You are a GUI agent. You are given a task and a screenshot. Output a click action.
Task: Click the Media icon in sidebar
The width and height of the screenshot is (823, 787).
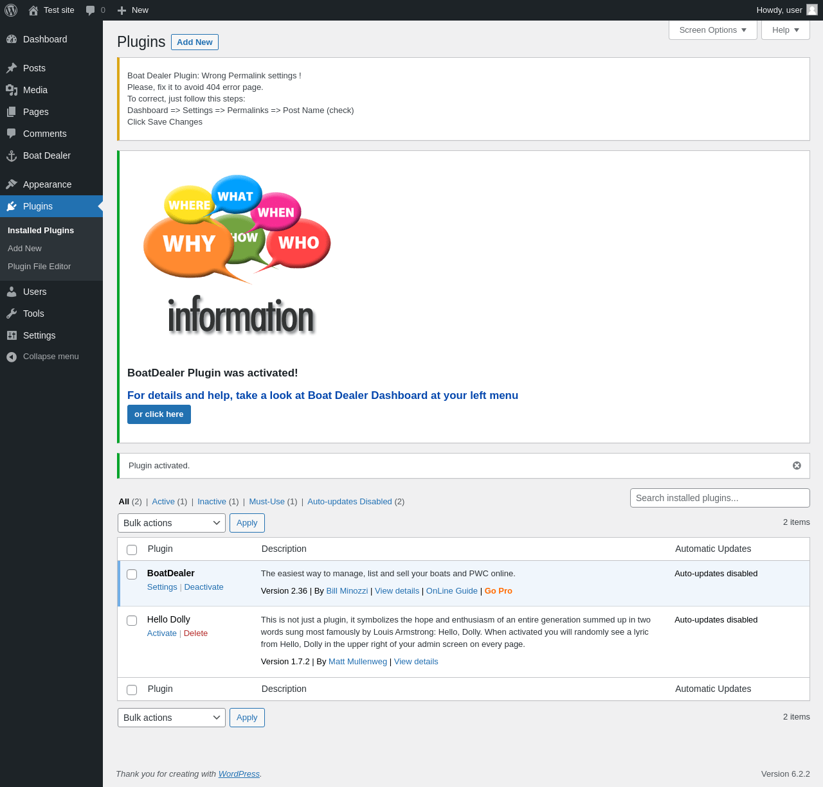click(x=12, y=90)
